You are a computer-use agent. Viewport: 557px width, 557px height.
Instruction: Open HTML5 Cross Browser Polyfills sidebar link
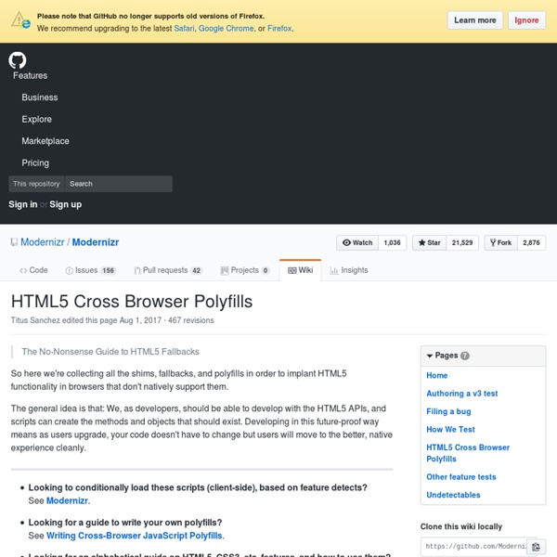(468, 453)
